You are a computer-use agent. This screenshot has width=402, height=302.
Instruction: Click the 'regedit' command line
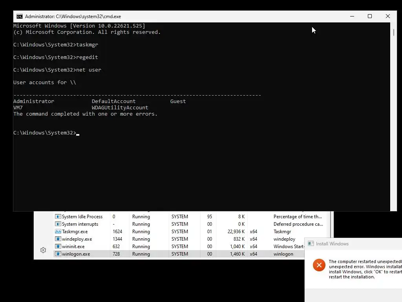click(x=56, y=57)
